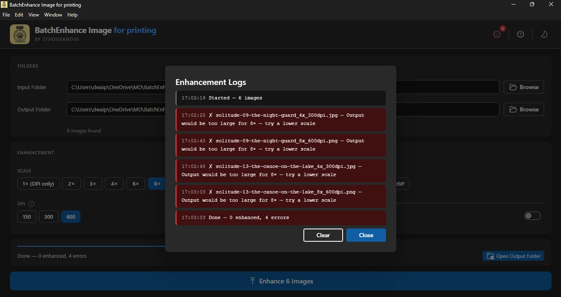Toggle dark mode moon icon
This screenshot has width=561, height=297.
click(x=544, y=34)
